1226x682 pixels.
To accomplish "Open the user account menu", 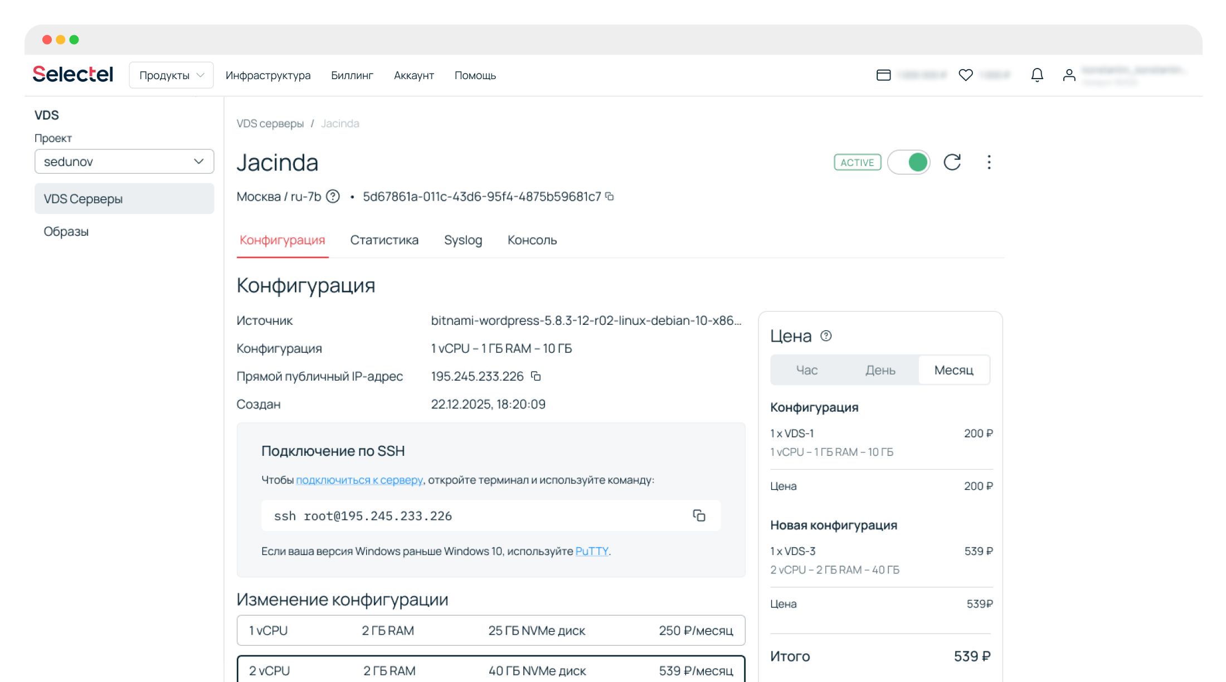I will pos(1068,75).
